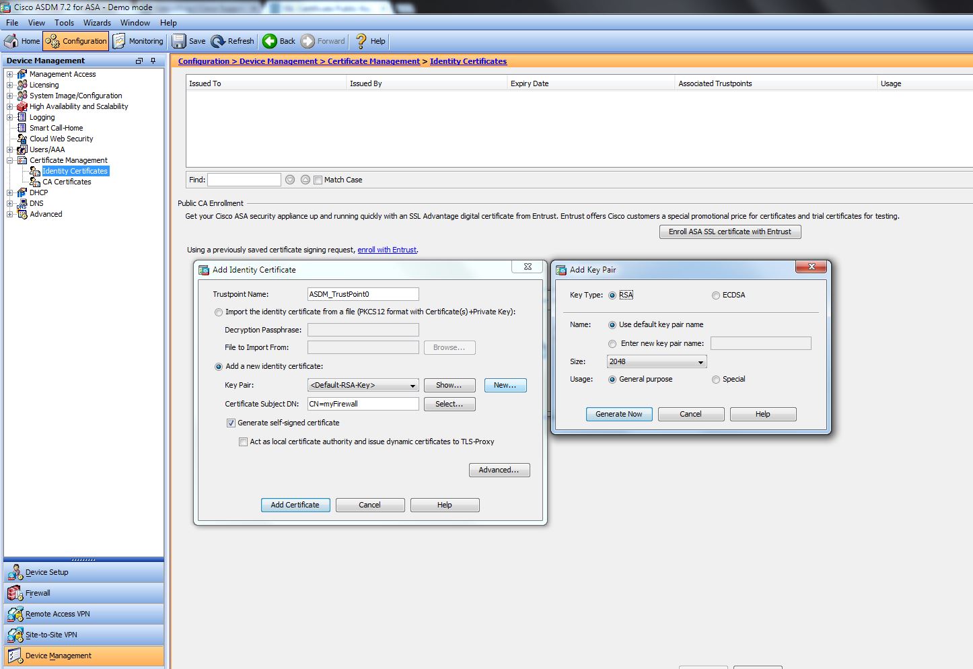Open the Wizards menu

(98, 23)
